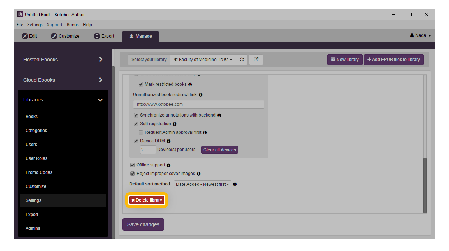The image size is (449, 251).
Task: Click the Clear all devices button
Action: coord(219,150)
